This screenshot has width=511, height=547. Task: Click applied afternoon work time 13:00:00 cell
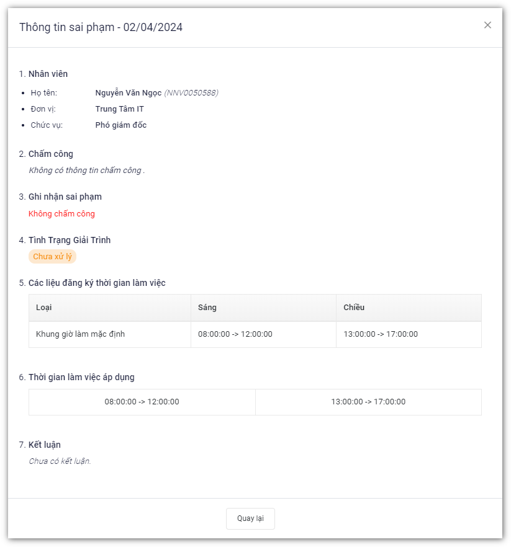click(x=368, y=402)
